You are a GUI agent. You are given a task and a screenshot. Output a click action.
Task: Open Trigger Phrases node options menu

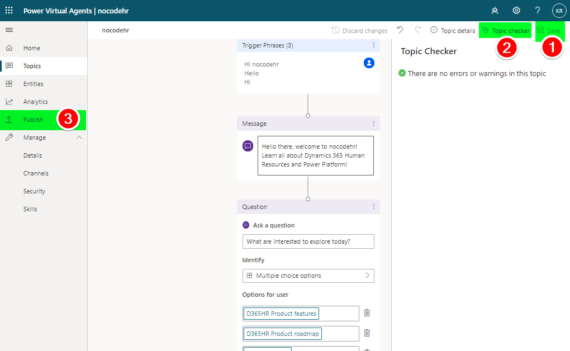(373, 45)
